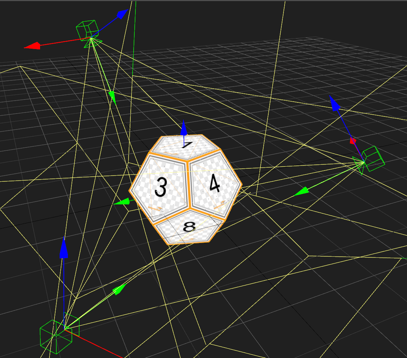This screenshot has width=407, height=358.
Task: Select the dodecahedron face numbered 8
Action: pos(189,227)
